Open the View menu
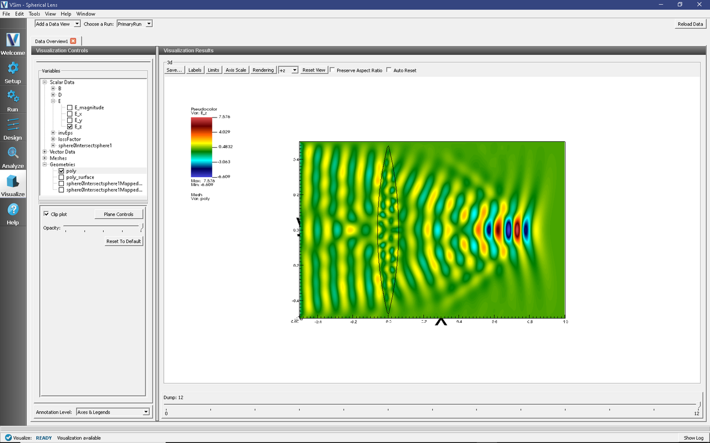 point(50,14)
